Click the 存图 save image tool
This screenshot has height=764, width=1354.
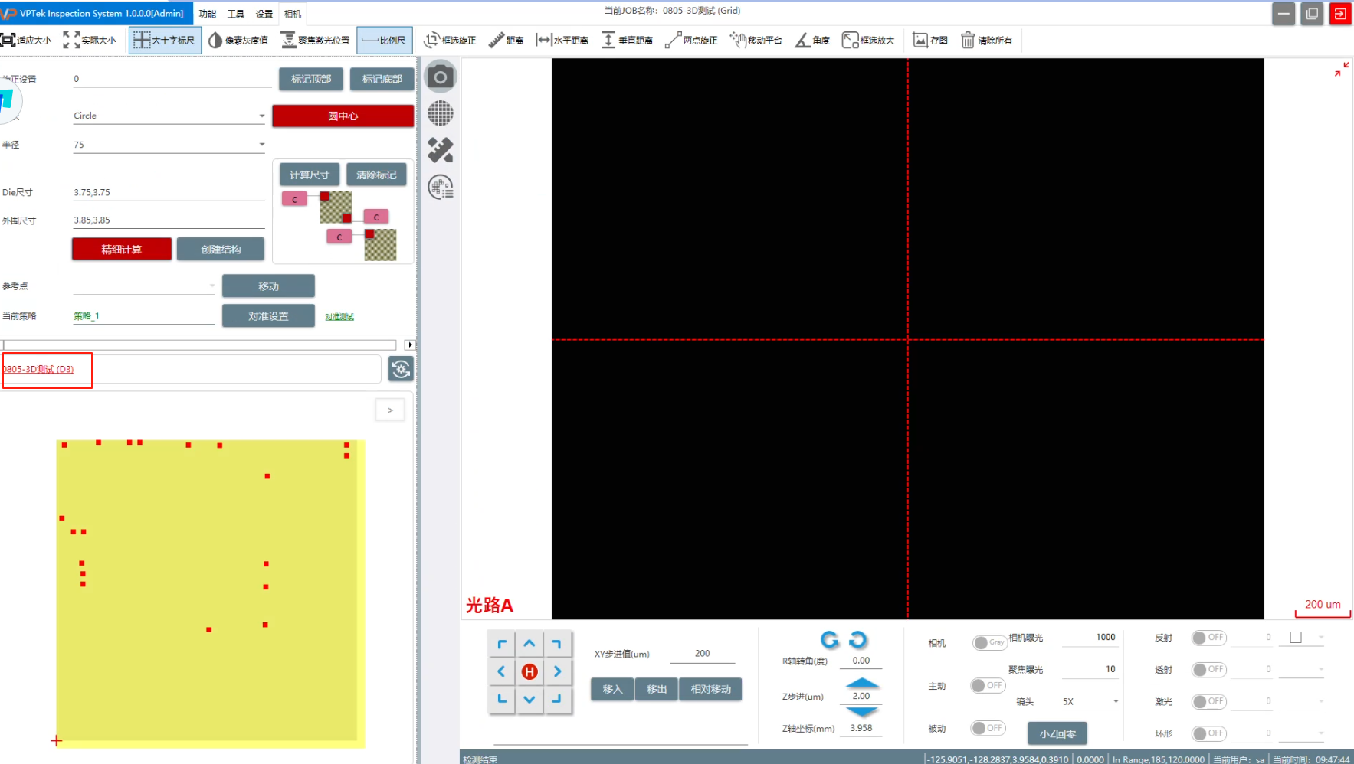(930, 41)
